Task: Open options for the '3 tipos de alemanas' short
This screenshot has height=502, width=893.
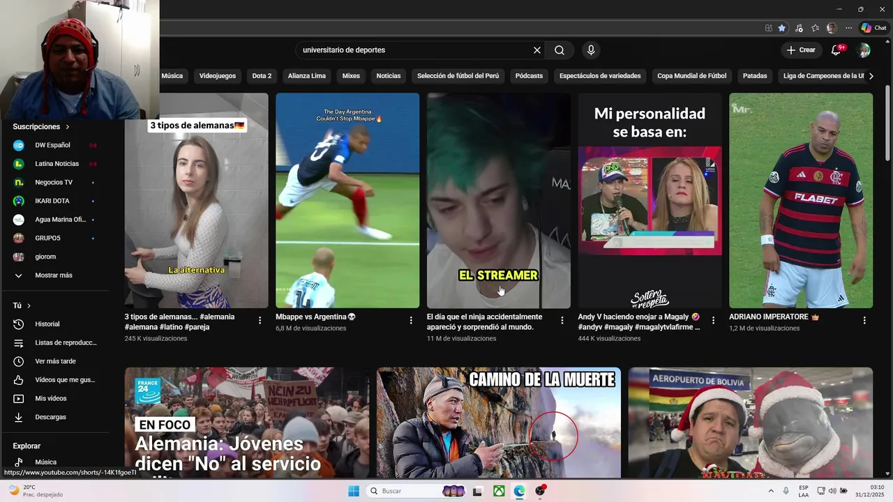Action: point(260,320)
